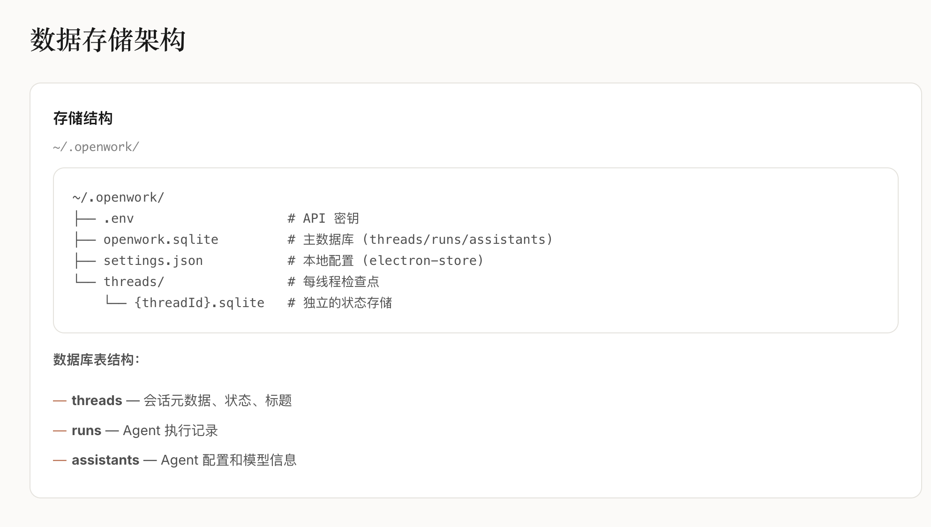Select the .env entry in the tree
931x527 pixels.
point(119,218)
